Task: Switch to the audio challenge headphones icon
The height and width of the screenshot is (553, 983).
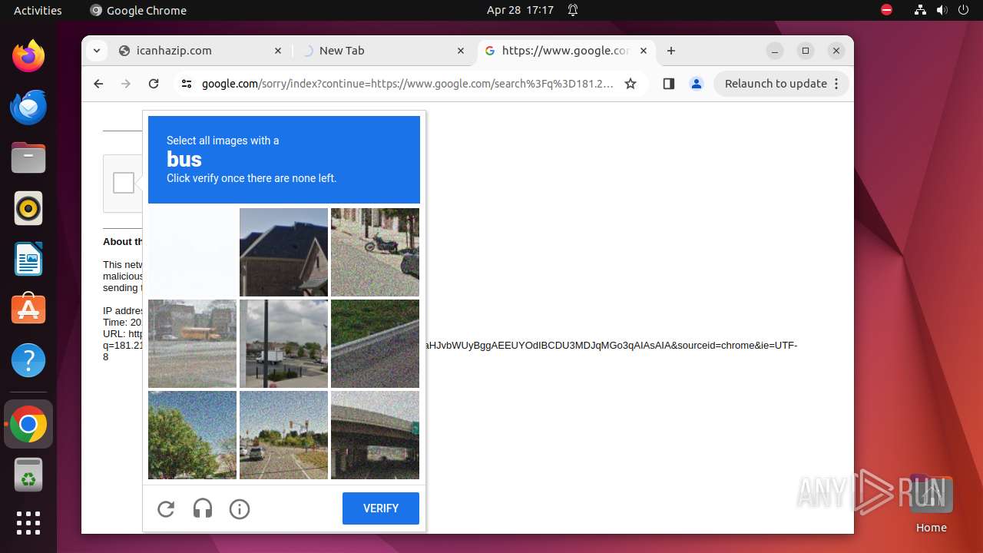Action: 203,508
